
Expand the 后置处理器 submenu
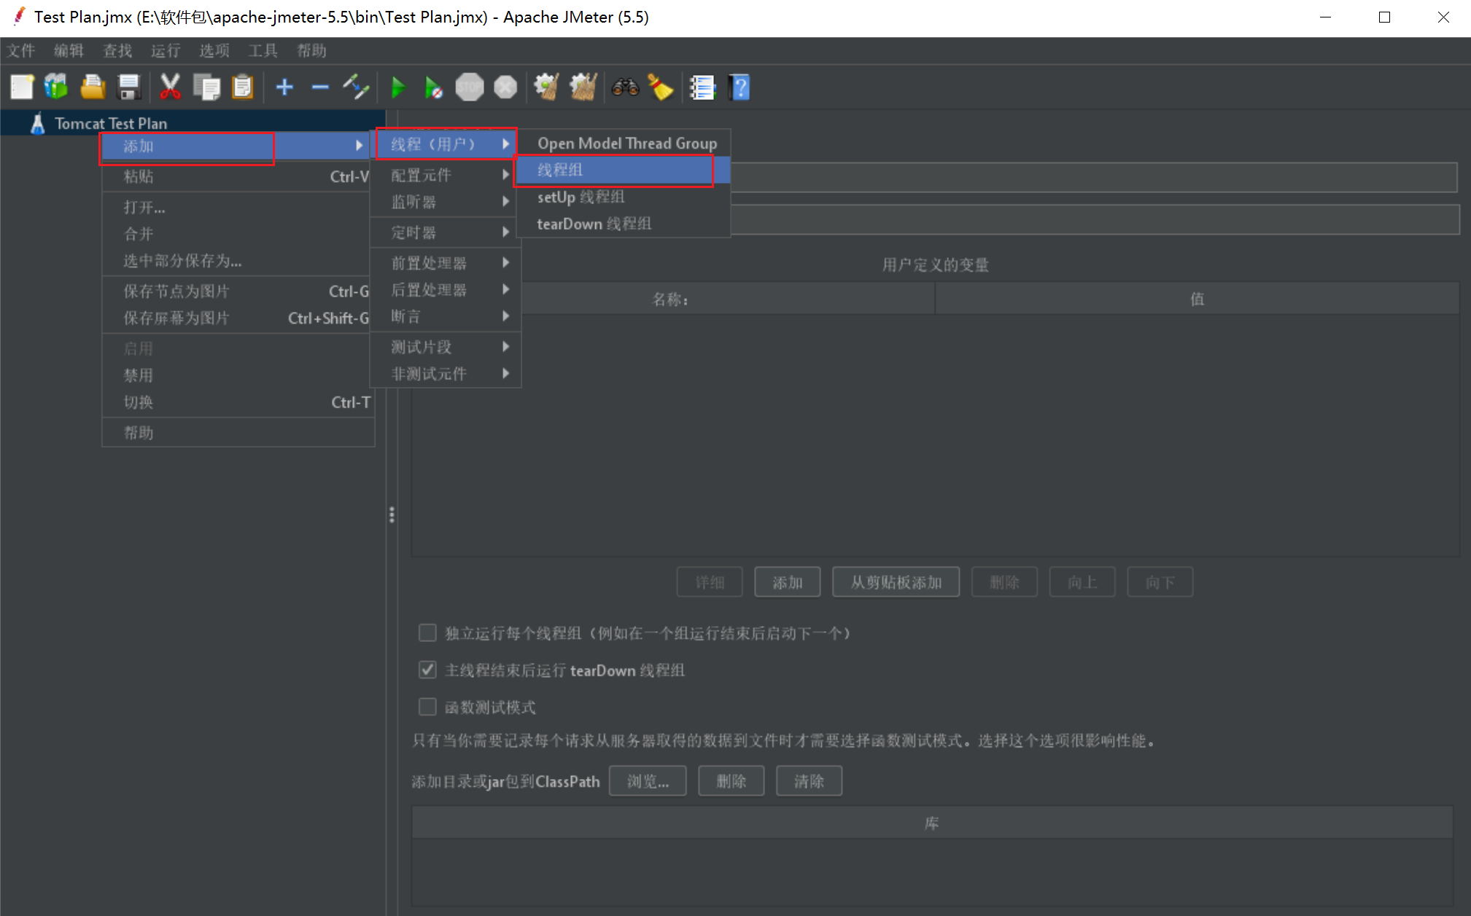tap(446, 289)
